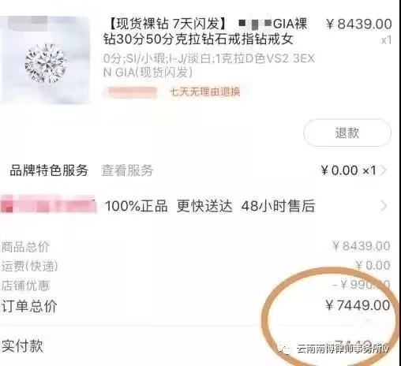Click the blurred pink tag beside 七天无理由退换
This screenshot has height=366, width=401.
[130, 92]
